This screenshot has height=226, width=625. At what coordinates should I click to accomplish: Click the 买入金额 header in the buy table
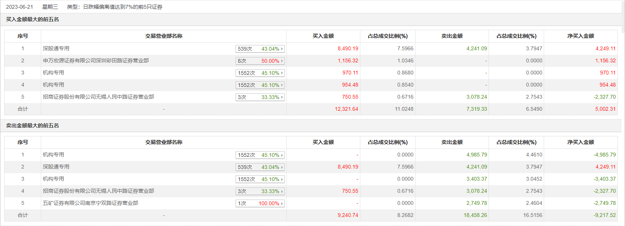point(323,36)
